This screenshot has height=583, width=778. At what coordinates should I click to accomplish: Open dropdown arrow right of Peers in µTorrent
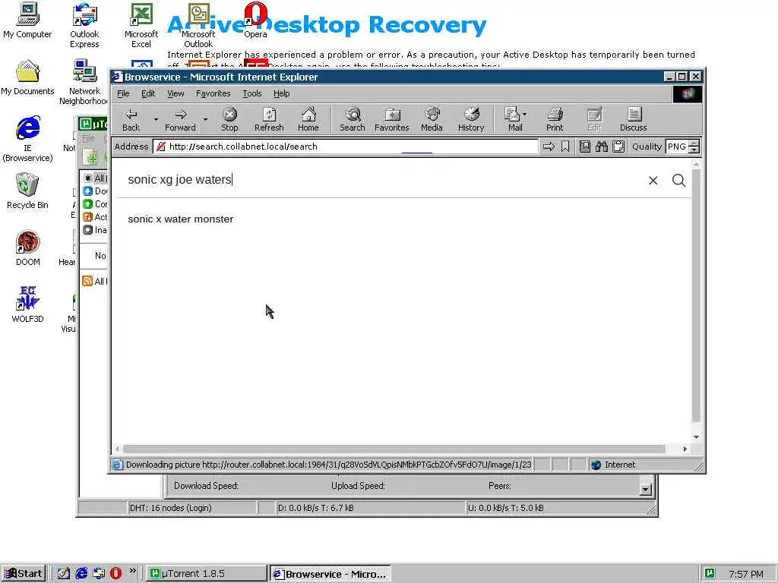click(645, 490)
